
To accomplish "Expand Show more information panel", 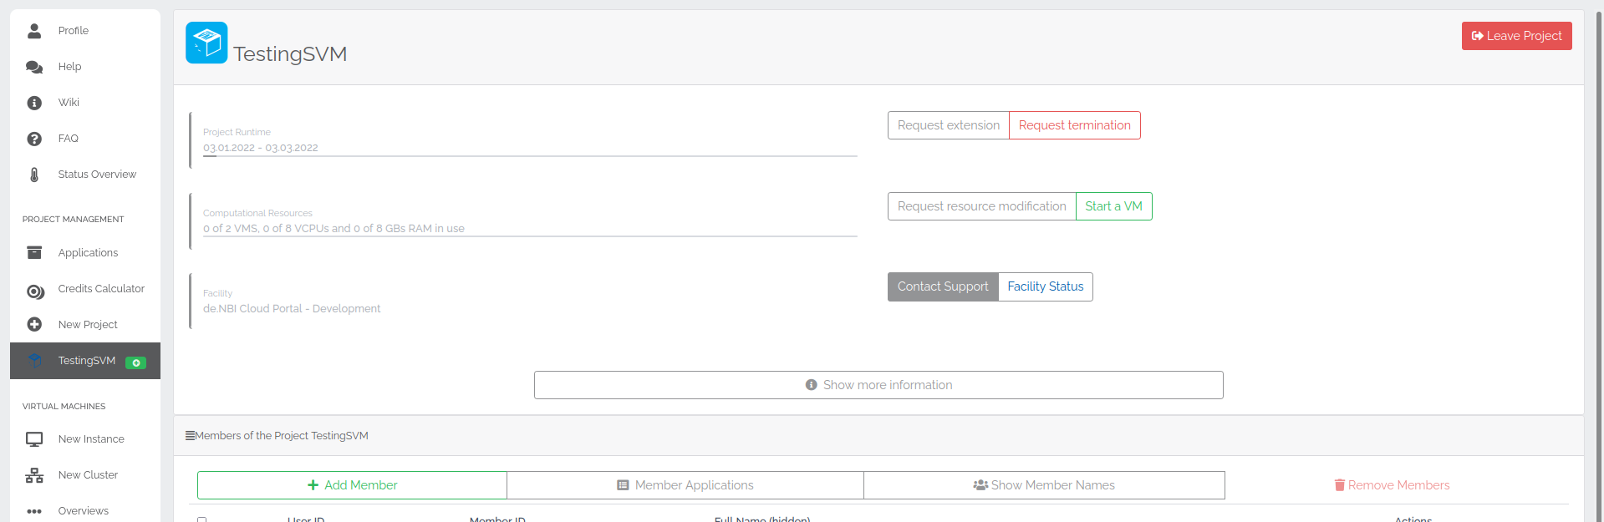I will point(878,385).
